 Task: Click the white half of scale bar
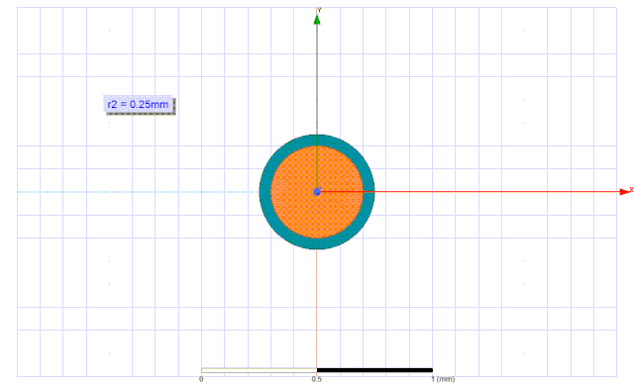[x=259, y=370]
